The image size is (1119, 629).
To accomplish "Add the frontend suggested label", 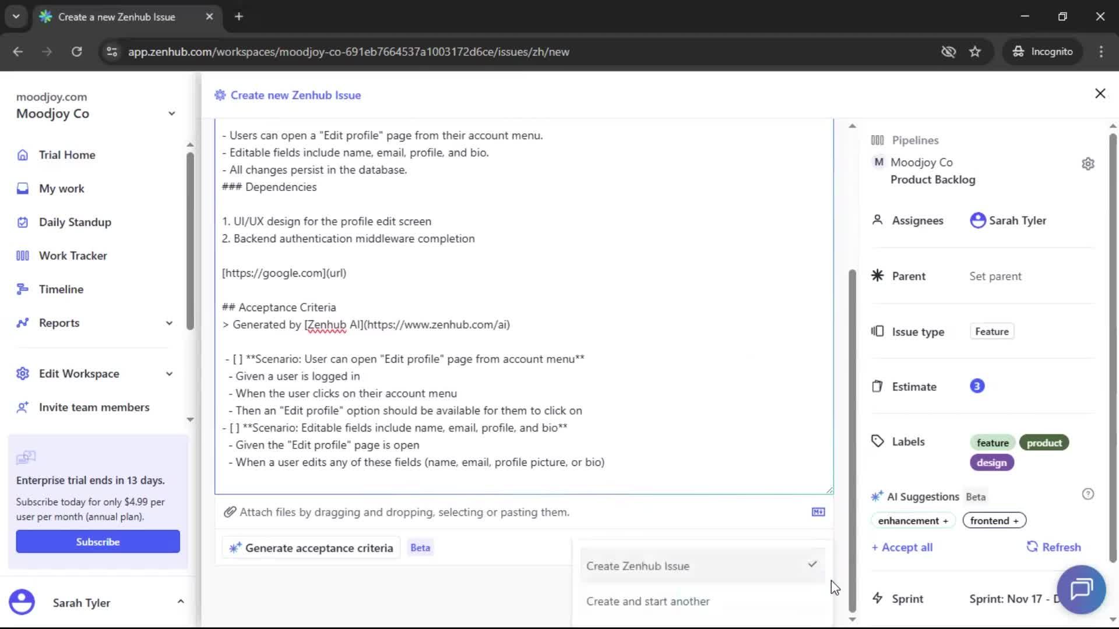I will (x=994, y=520).
